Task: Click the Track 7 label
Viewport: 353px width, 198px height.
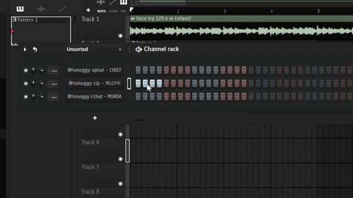Action: point(90,167)
